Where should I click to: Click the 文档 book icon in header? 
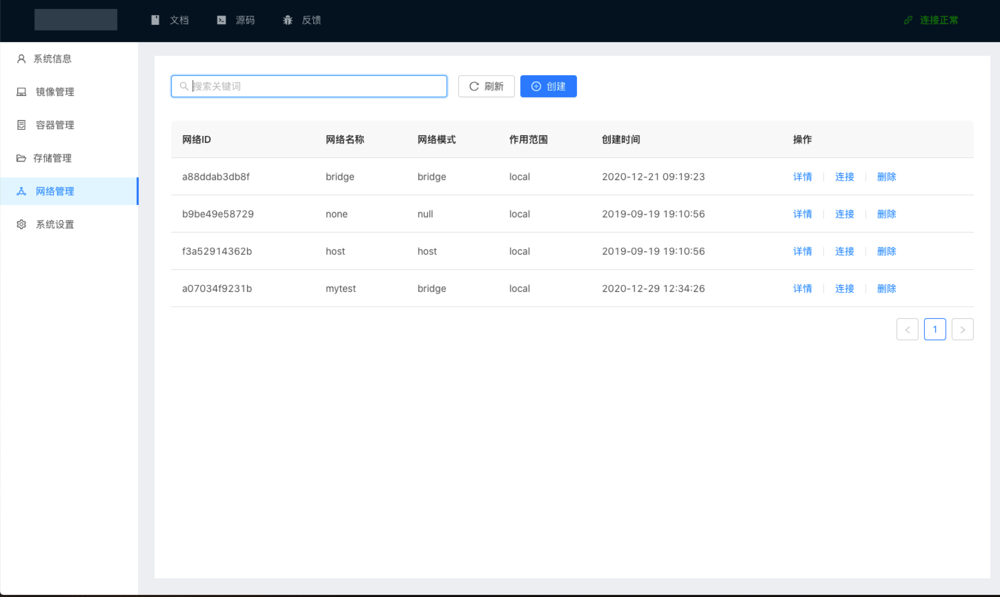coord(155,20)
